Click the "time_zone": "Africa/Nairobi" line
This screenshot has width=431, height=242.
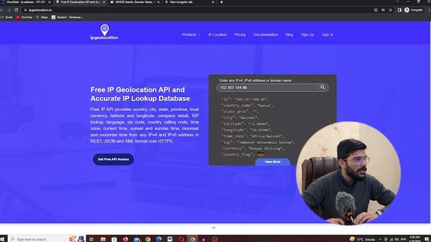pos(253,136)
